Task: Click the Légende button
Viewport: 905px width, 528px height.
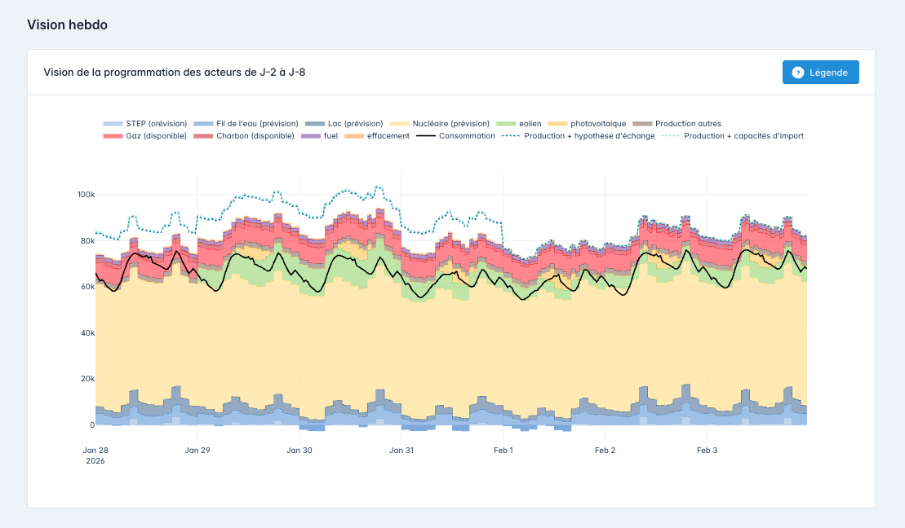Action: 820,73
